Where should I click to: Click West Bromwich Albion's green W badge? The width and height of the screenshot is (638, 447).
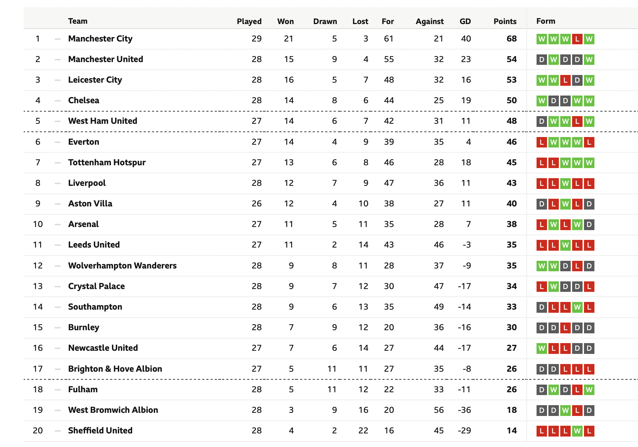click(x=565, y=410)
